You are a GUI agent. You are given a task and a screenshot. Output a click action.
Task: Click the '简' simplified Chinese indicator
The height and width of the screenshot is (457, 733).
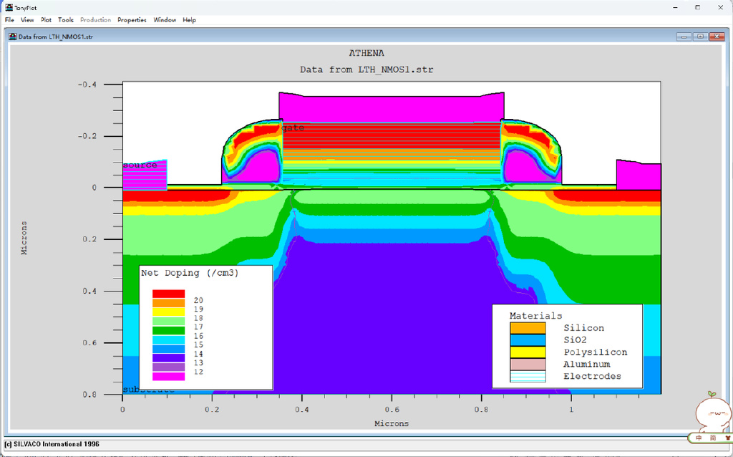713,438
